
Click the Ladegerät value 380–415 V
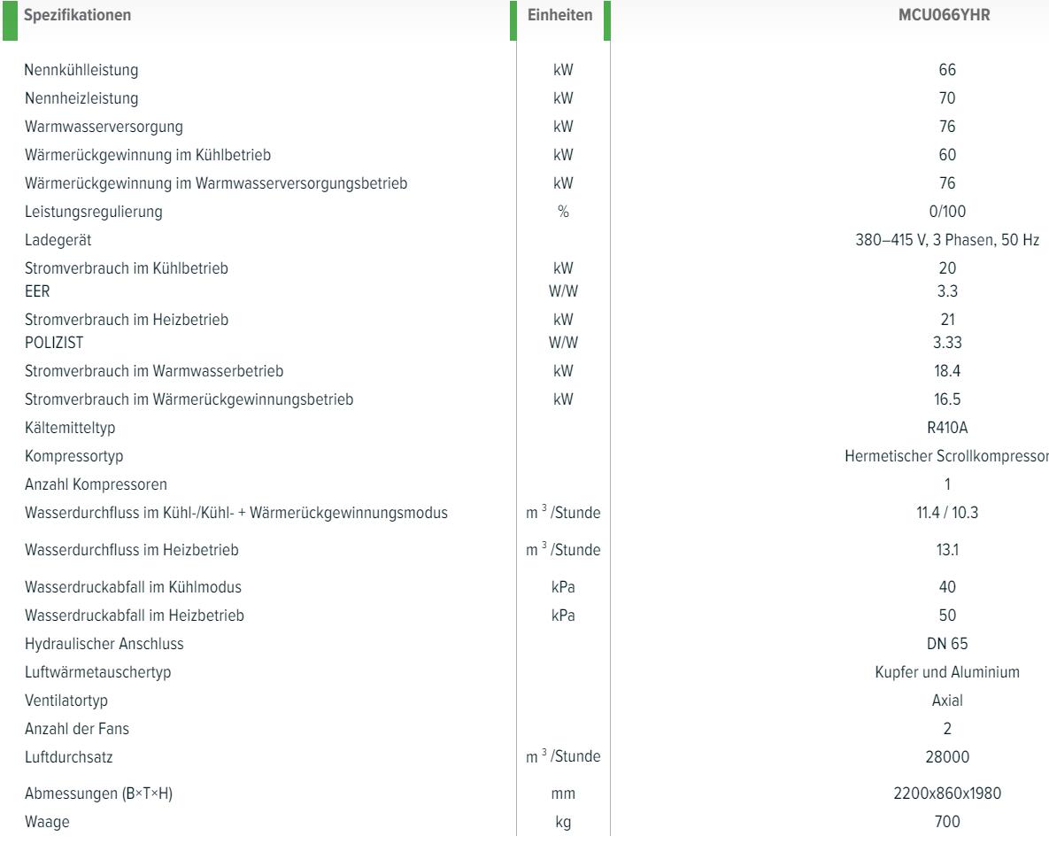(x=945, y=241)
